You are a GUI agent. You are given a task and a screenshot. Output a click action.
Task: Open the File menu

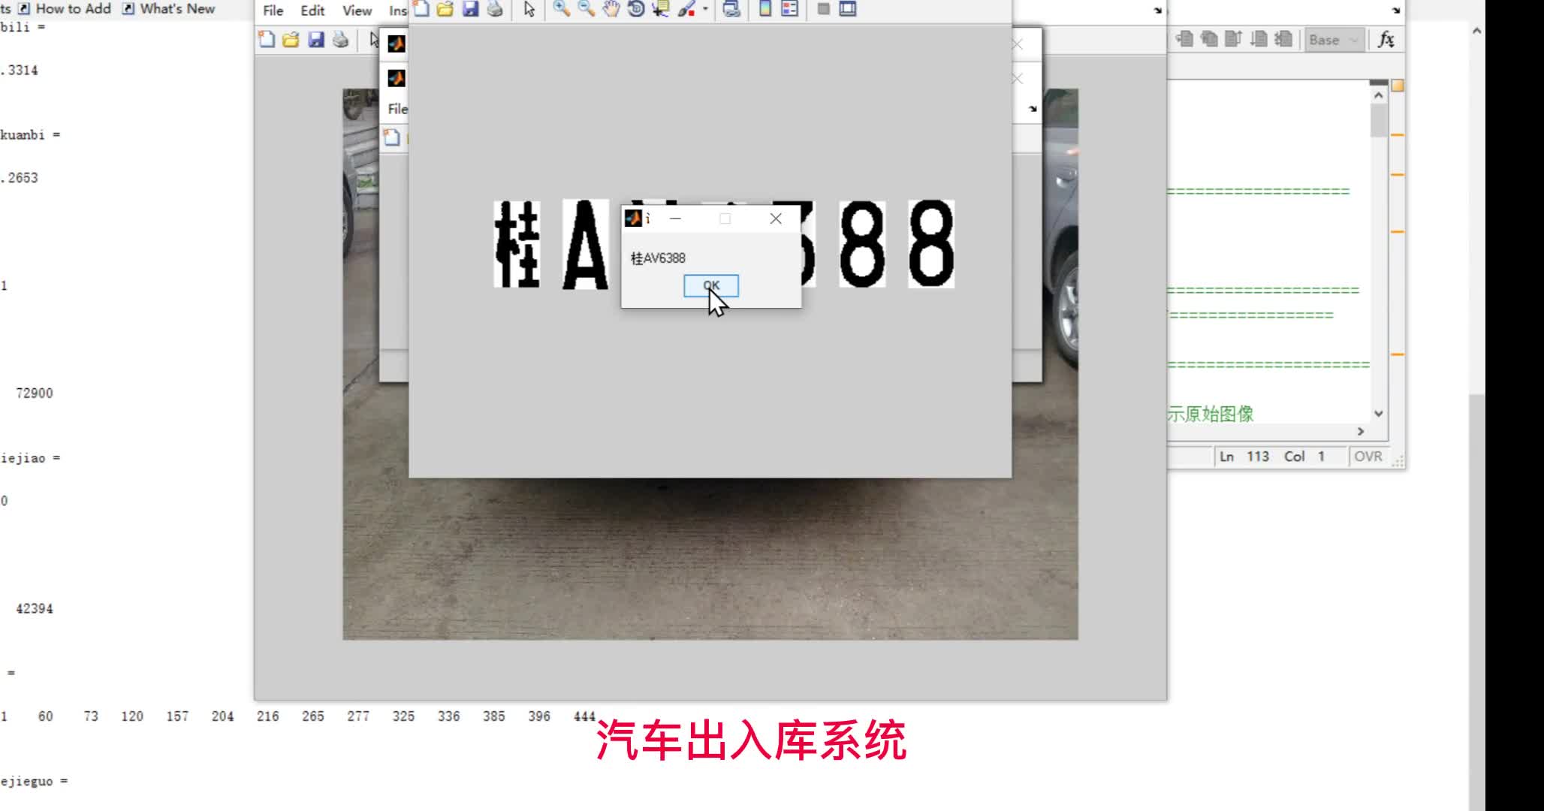[x=272, y=9]
